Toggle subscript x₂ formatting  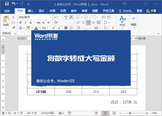click(x=44, y=23)
